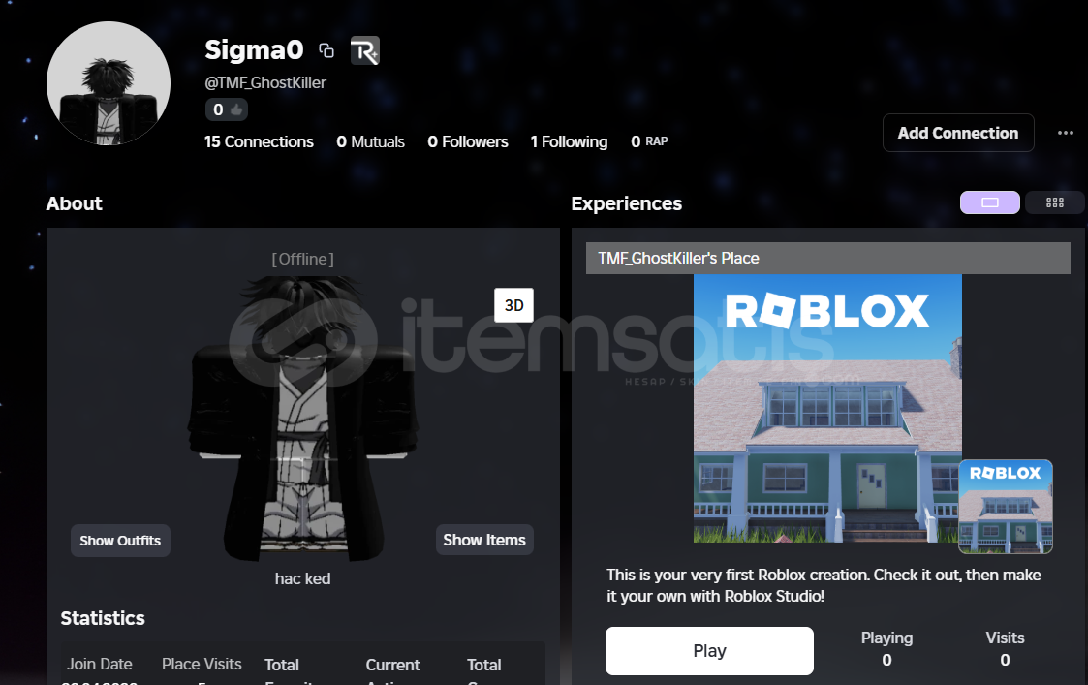The width and height of the screenshot is (1088, 685).
Task: Switch Experiences to single slideshow view
Action: pyautogui.click(x=989, y=202)
